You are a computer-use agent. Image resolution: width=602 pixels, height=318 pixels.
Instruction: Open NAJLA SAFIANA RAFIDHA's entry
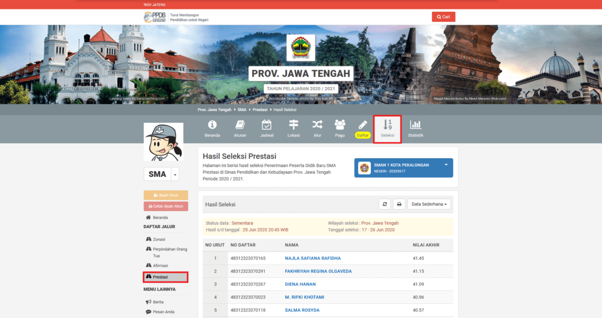(313, 259)
